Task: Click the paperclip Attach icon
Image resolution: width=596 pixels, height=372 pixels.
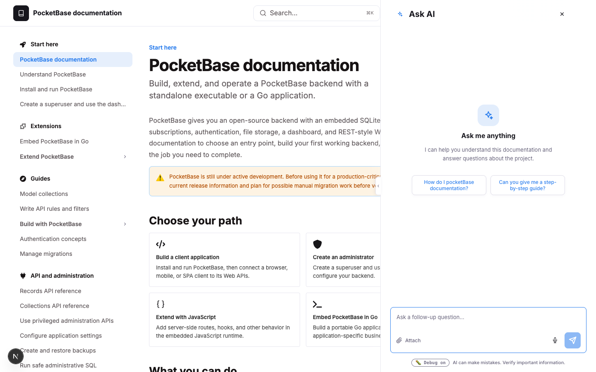Action: coord(399,341)
